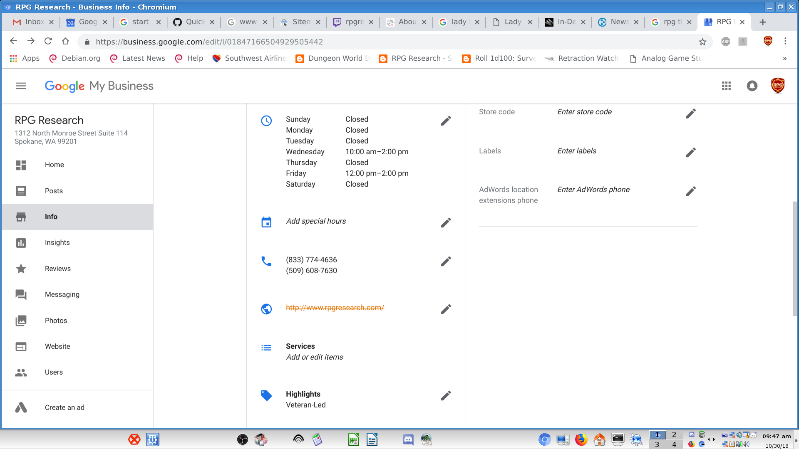Click Add special hours
The width and height of the screenshot is (799, 449).
pos(316,221)
